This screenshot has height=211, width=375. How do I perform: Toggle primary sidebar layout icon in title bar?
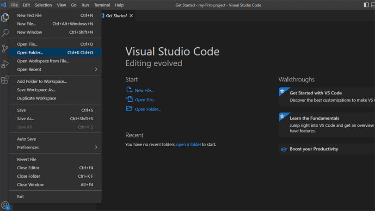point(366,5)
